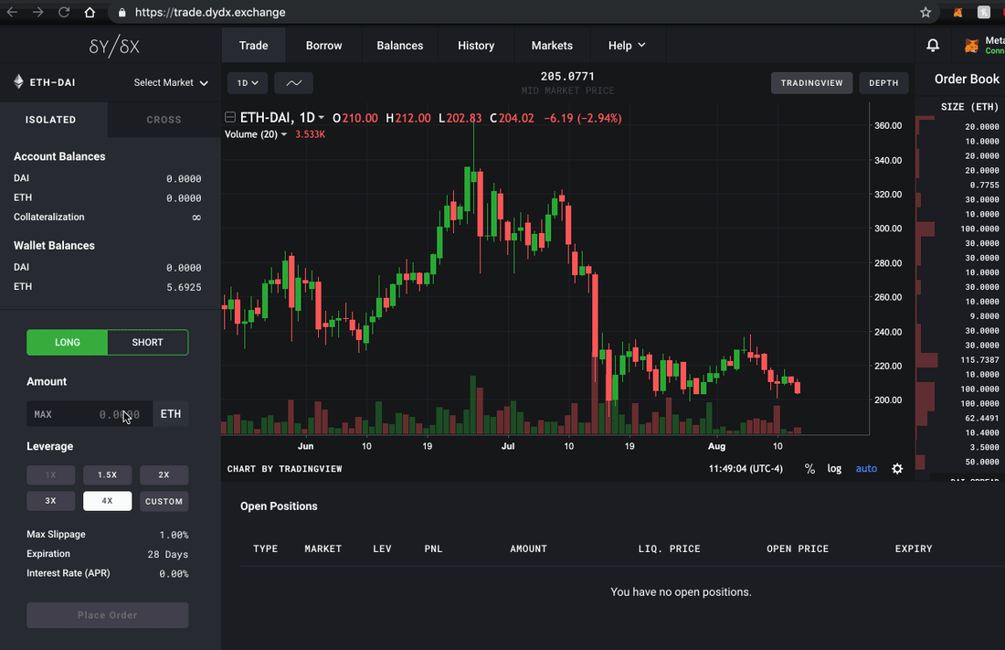The width and height of the screenshot is (1005, 650).
Task: Click the 'You have no open positions.' message
Action: [681, 591]
